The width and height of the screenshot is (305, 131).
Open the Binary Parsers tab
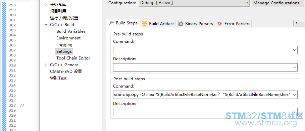(x=195, y=24)
